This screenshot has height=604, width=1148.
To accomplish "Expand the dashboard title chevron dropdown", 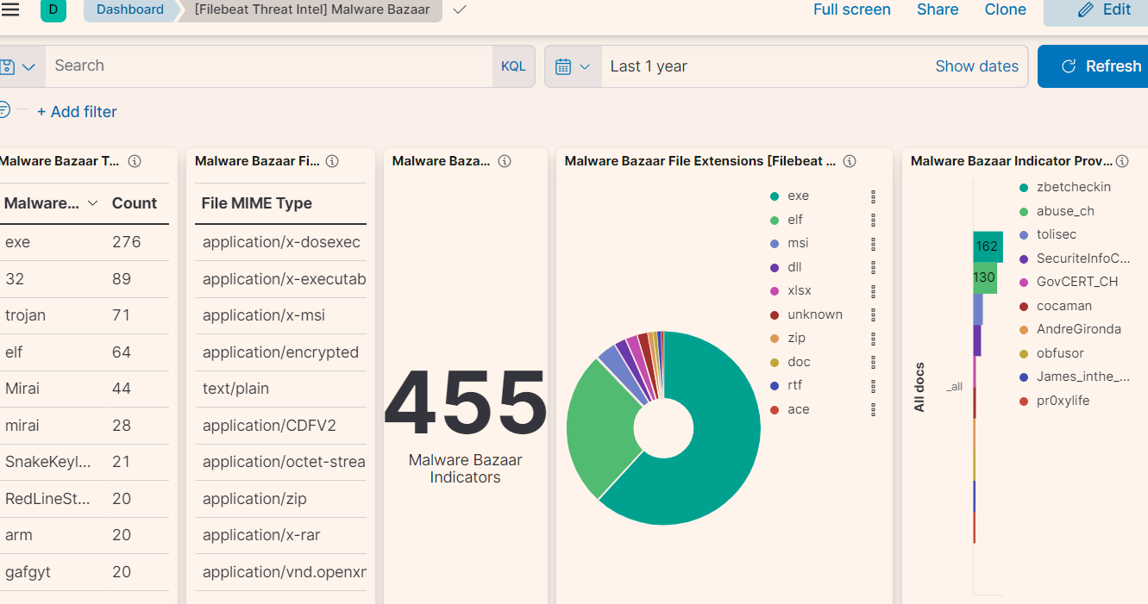I will [x=460, y=9].
